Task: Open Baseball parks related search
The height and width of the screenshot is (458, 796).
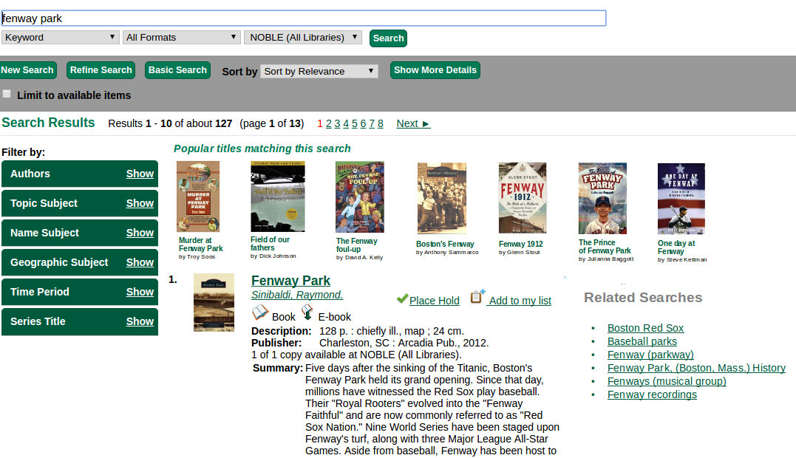Action: (642, 341)
